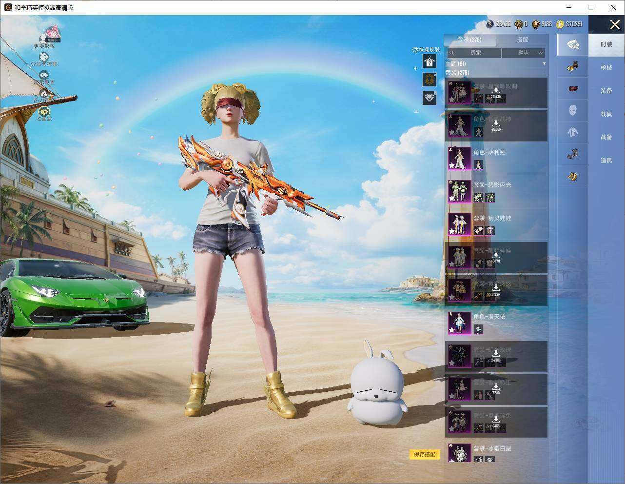Click the 角色-洛天依 name text
This screenshot has width=625, height=484.
point(489,317)
